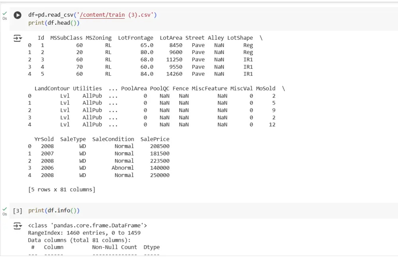The height and width of the screenshot is (260, 398).
Task: Click the MSSubClass column header in output
Action: coord(66,38)
